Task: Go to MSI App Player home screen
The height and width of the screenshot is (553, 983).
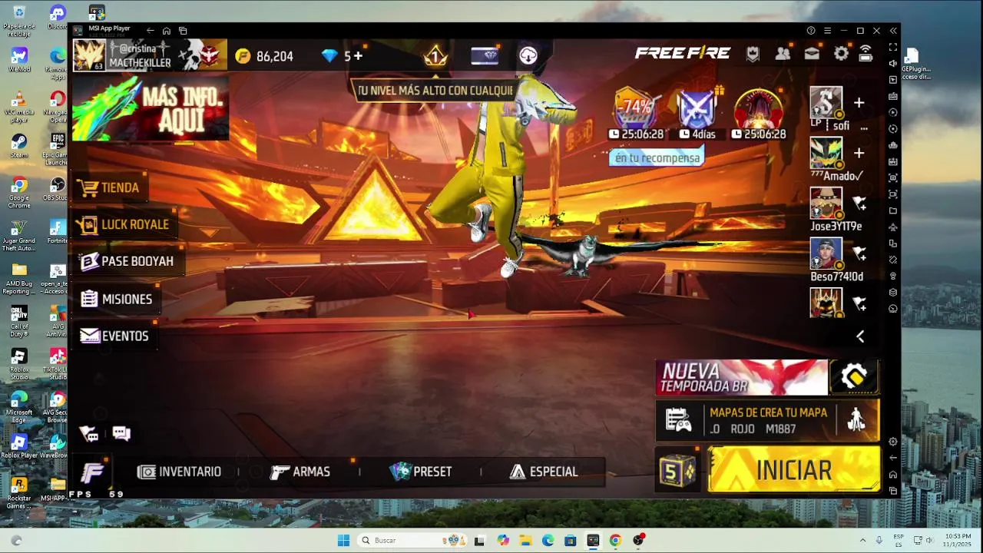Action: point(167,31)
